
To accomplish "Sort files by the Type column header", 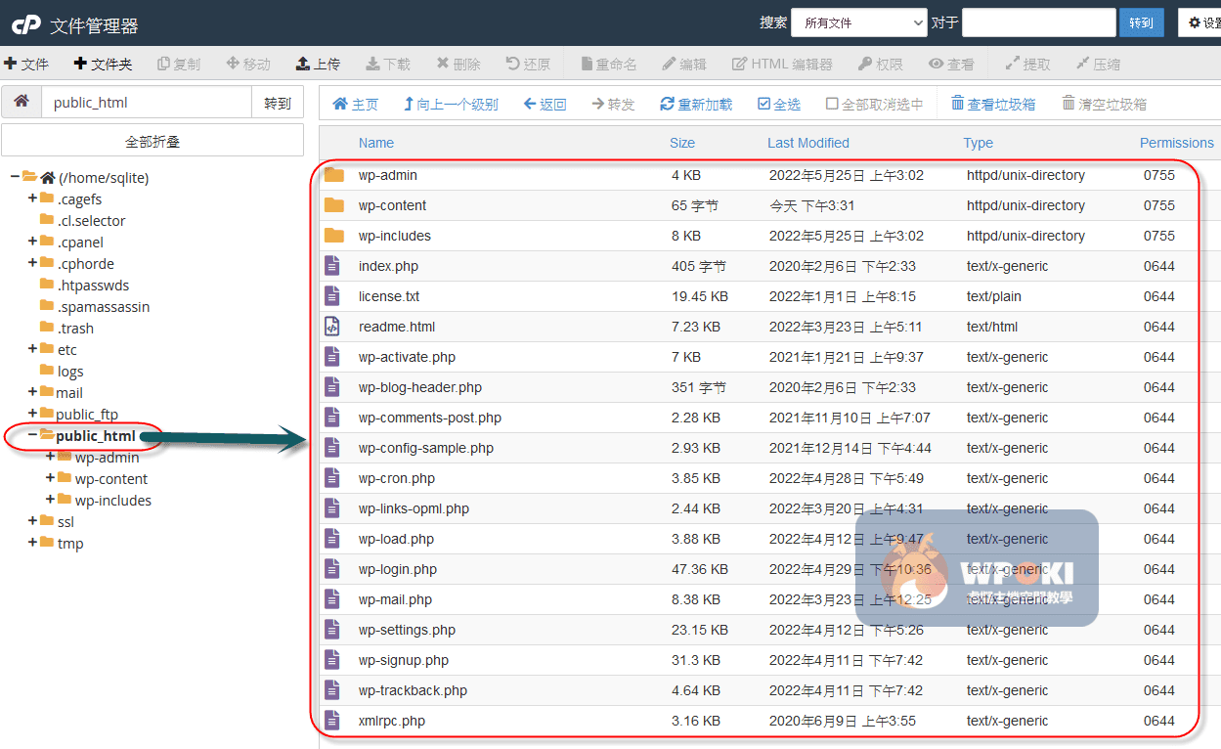I will (x=979, y=143).
